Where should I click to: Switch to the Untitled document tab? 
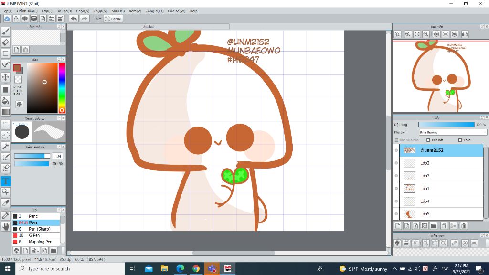148,27
